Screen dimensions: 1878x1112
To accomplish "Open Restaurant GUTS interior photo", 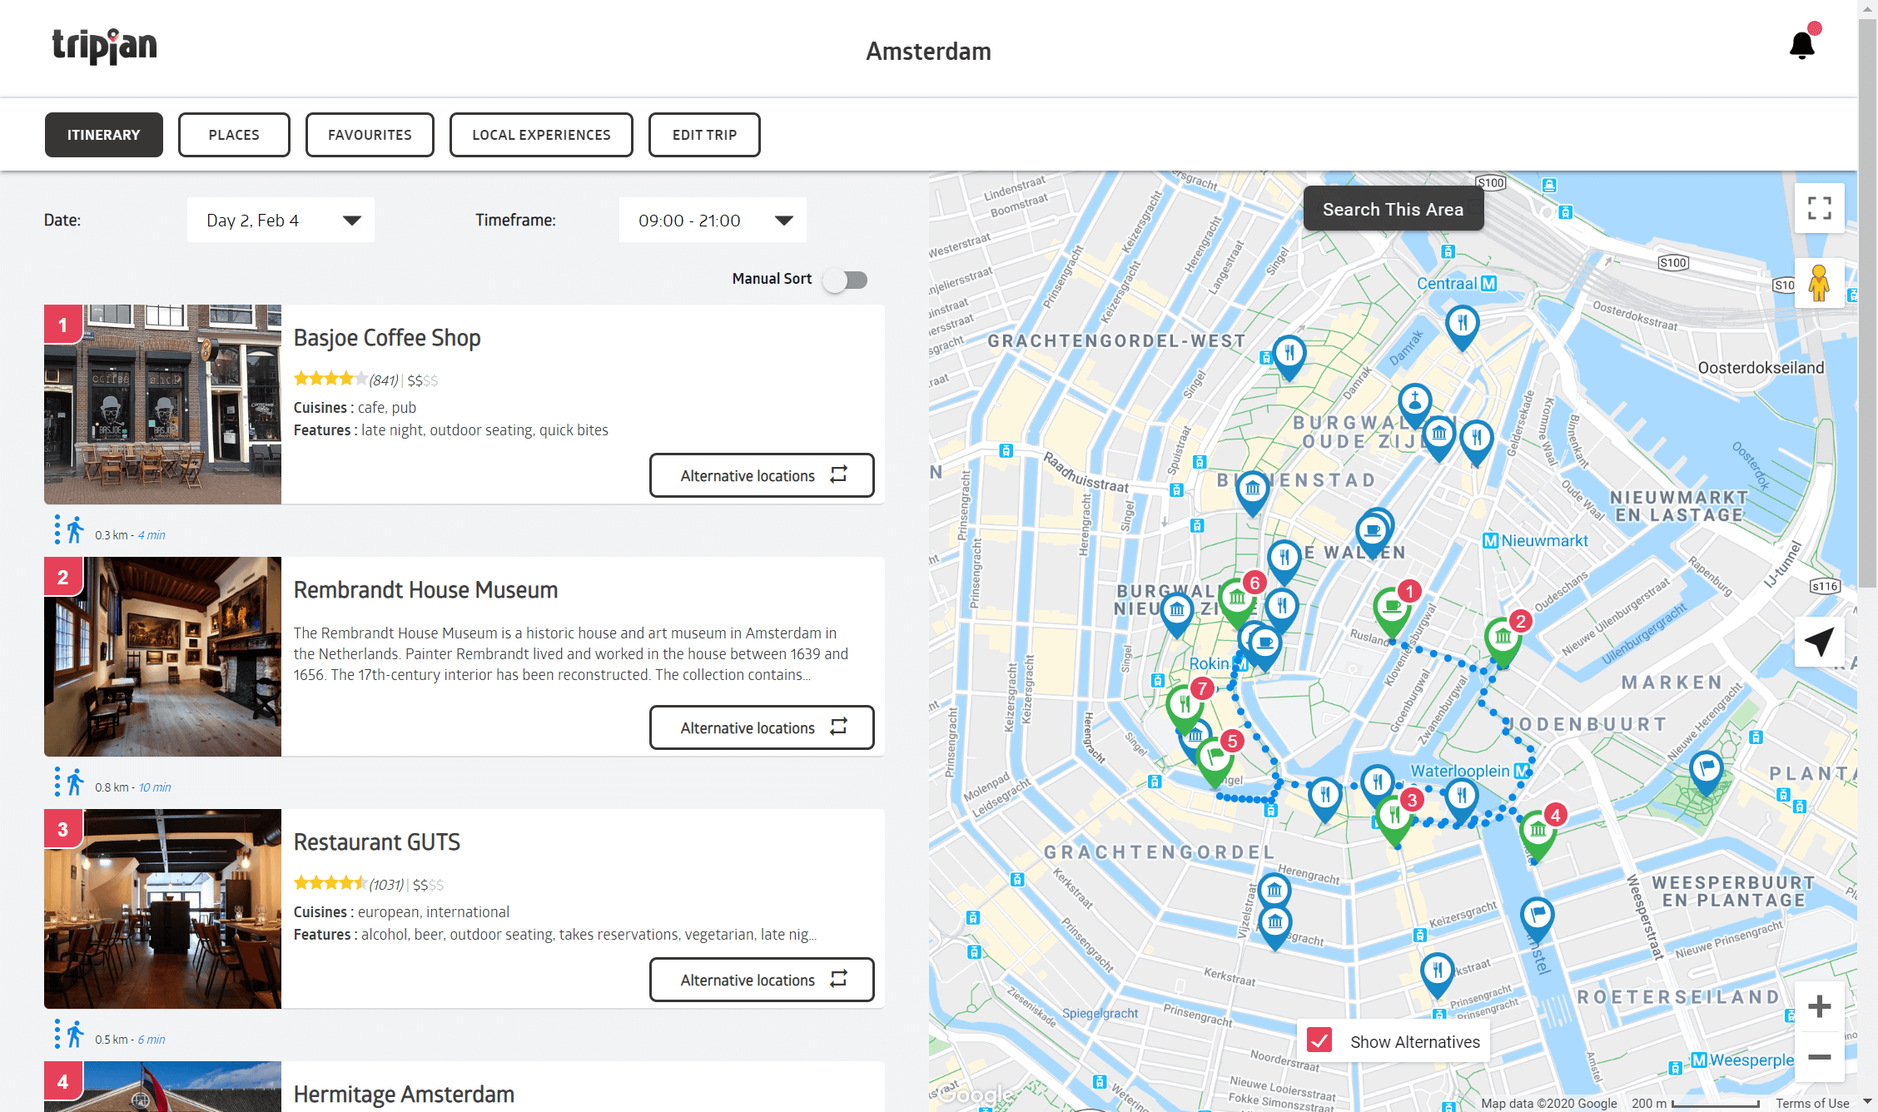I will click(162, 909).
